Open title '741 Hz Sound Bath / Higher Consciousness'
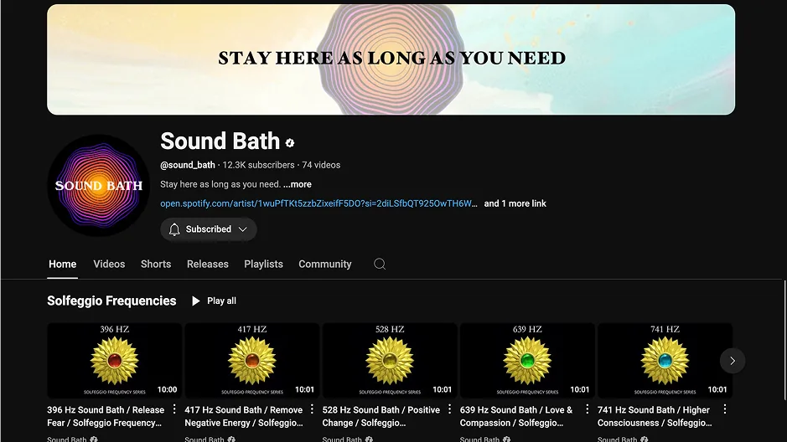 coord(655,416)
